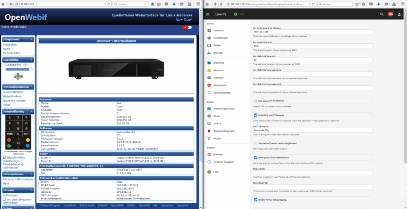The image size is (407, 209).
Task: Open Emby hamburger menu beside Live-TV title
Action: point(207,14)
